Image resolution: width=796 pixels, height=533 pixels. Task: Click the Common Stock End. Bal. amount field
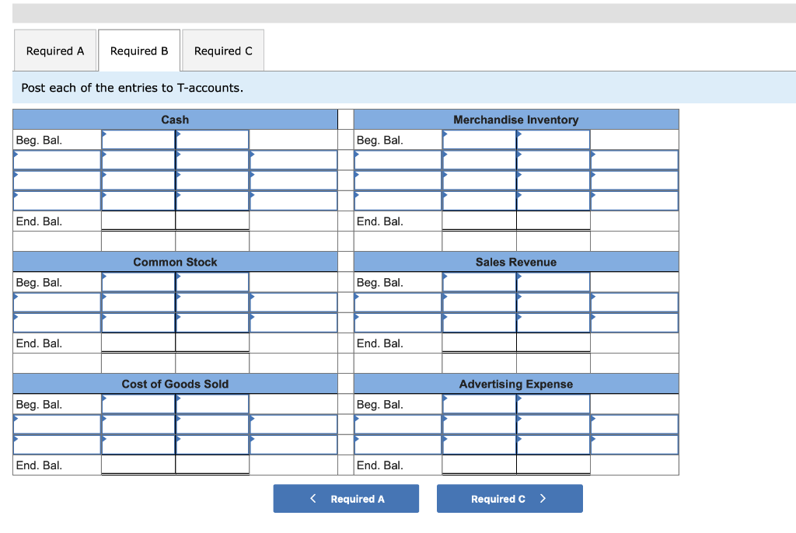pos(212,343)
